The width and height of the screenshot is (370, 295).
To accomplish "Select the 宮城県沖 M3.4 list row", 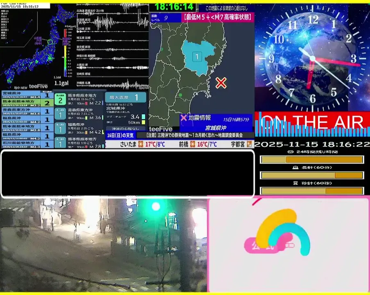I will click(x=27, y=95).
